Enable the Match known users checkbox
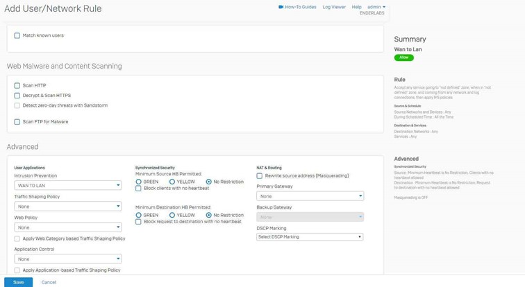The height and width of the screenshot is (287, 525). 17,35
